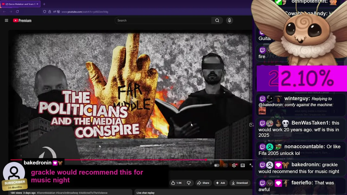
Task: Go back with browser back arrow
Action: click(4, 12)
